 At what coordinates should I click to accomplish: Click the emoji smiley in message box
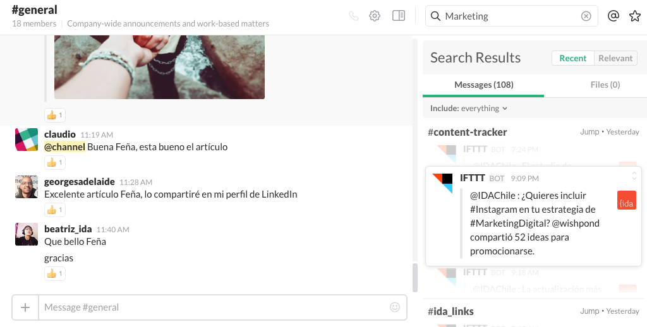pos(395,307)
